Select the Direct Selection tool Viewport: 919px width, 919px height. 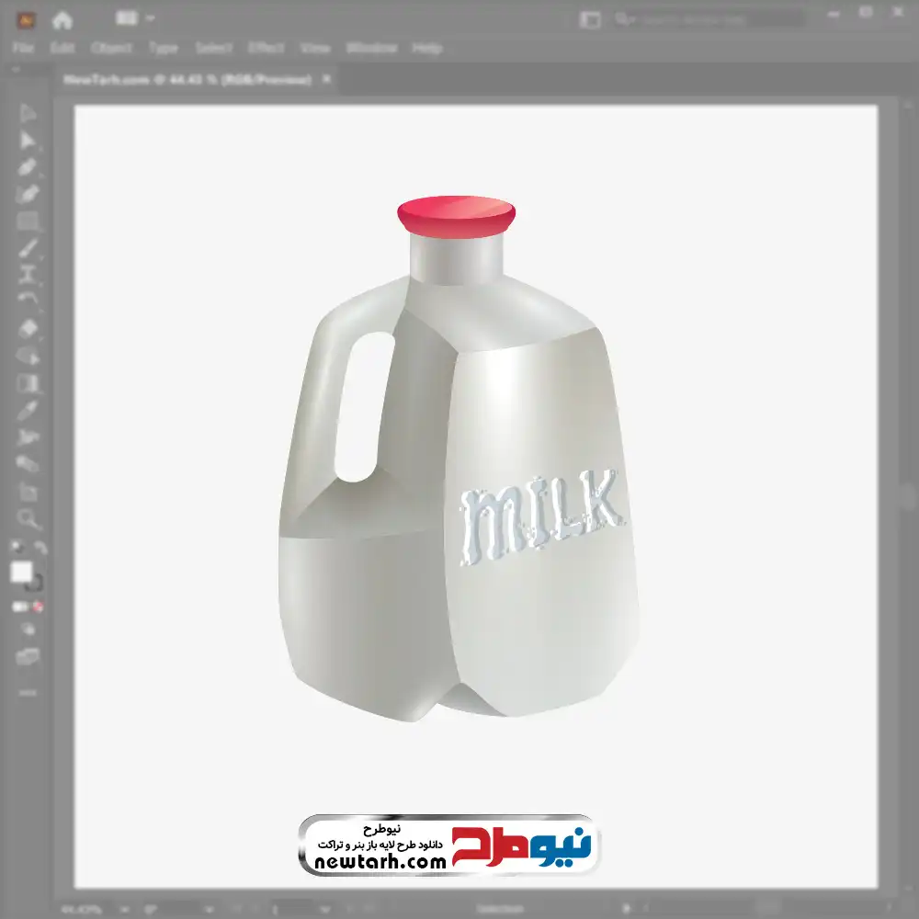pyautogui.click(x=28, y=140)
